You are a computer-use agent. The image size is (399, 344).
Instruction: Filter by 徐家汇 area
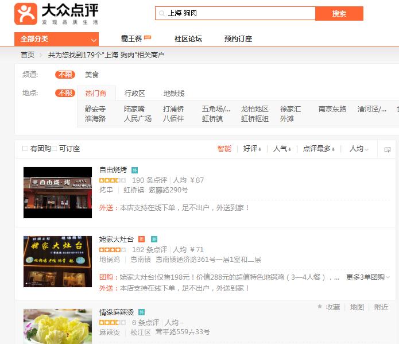pos(290,109)
